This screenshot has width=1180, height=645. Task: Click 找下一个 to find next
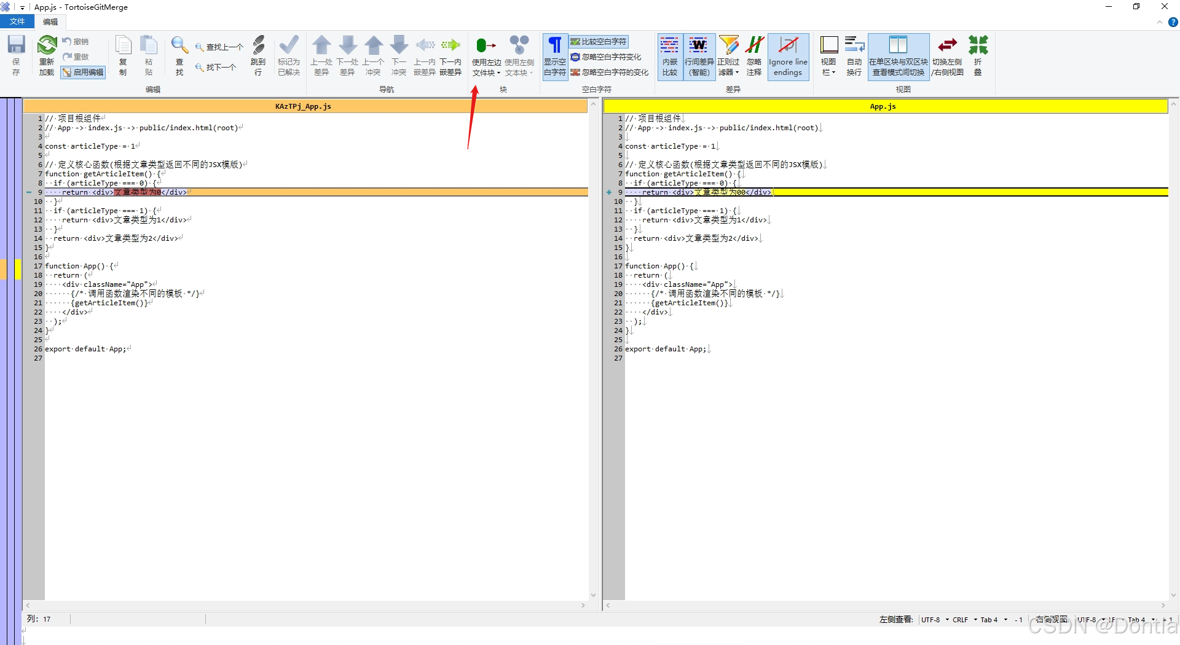coord(216,68)
